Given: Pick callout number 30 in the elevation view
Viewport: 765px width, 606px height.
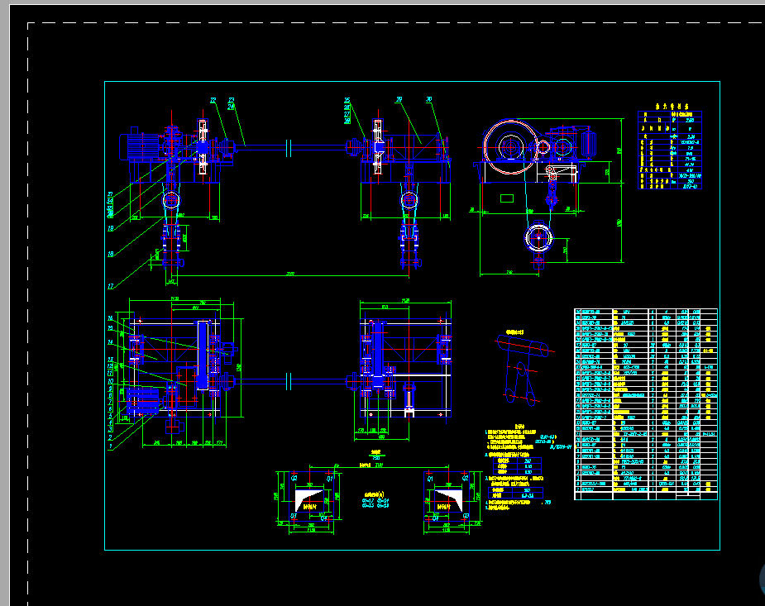Looking at the screenshot, I should point(429,99).
